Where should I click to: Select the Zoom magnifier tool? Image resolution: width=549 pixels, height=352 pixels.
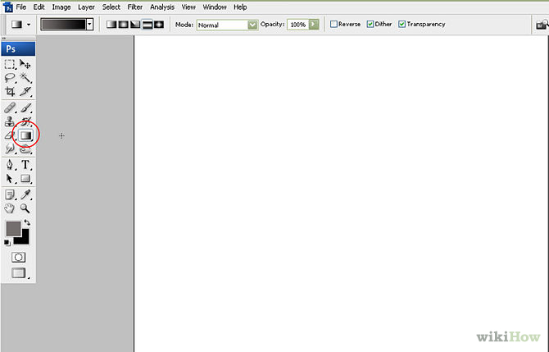click(25, 208)
